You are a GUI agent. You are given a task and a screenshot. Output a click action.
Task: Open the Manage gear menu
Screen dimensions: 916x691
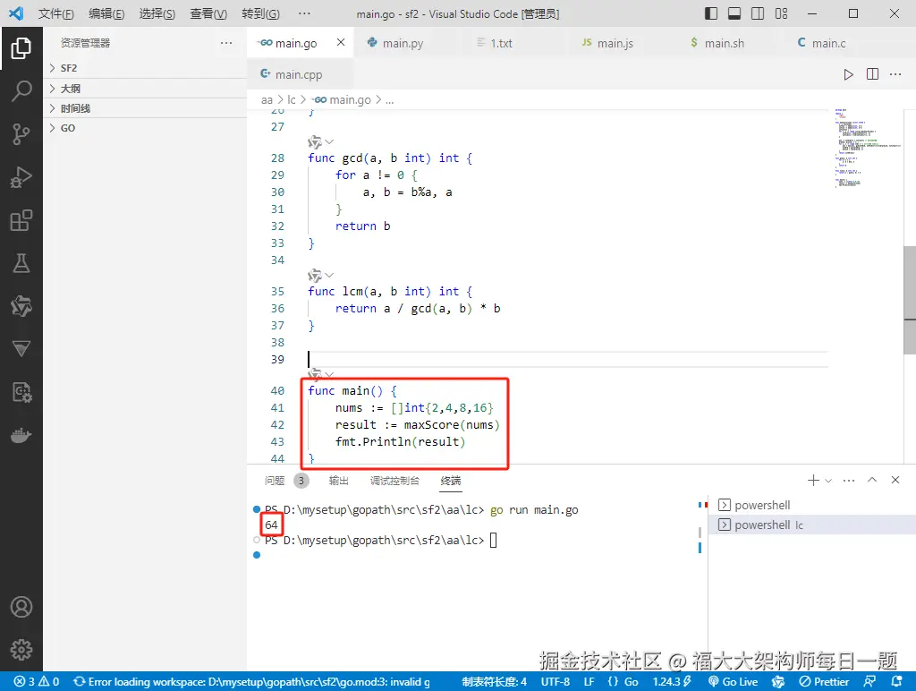21,650
